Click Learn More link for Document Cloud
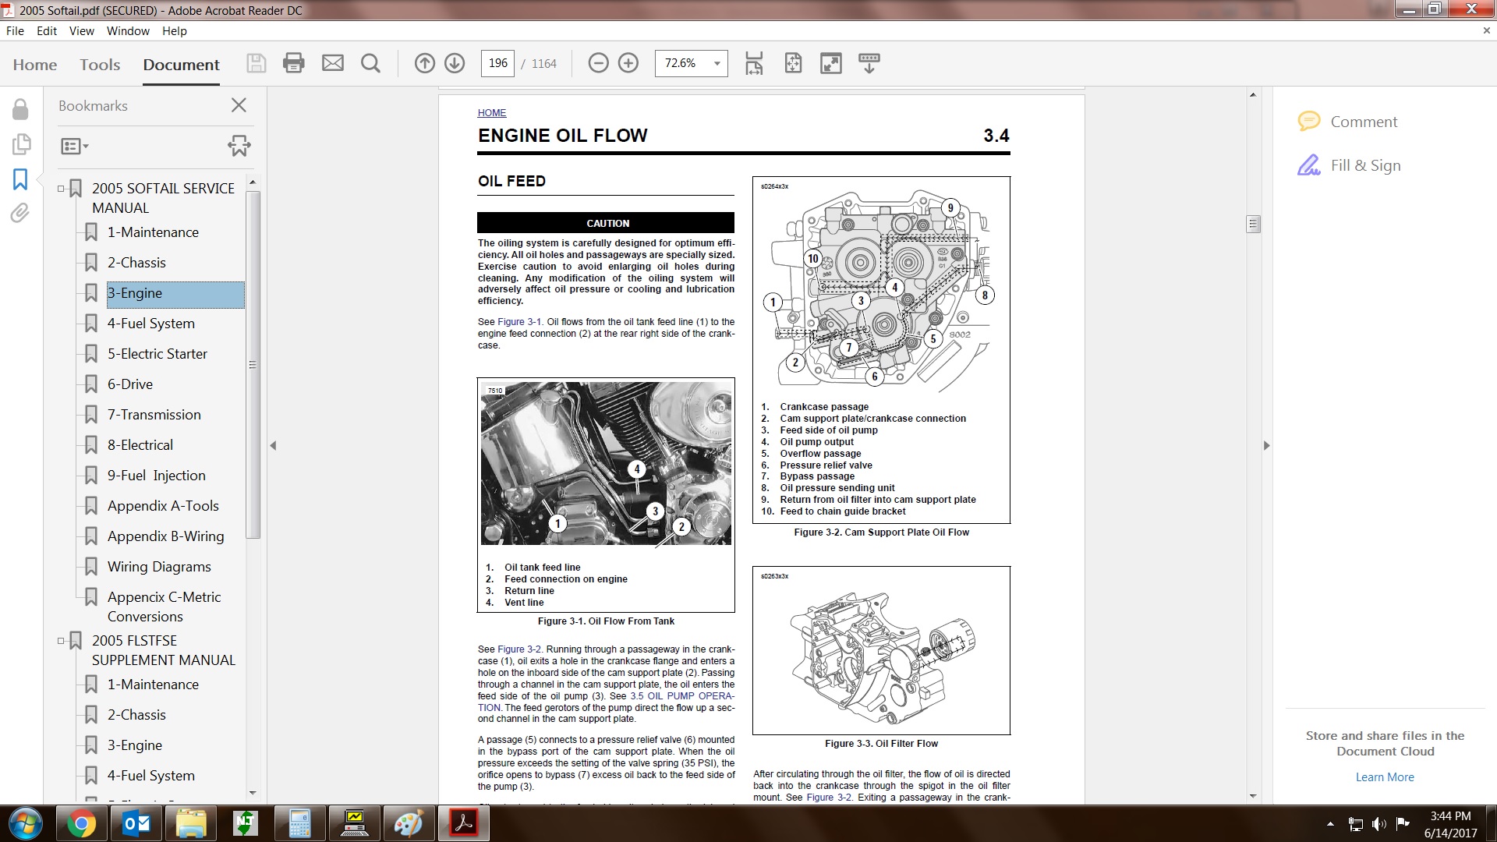This screenshot has width=1497, height=842. click(1384, 777)
